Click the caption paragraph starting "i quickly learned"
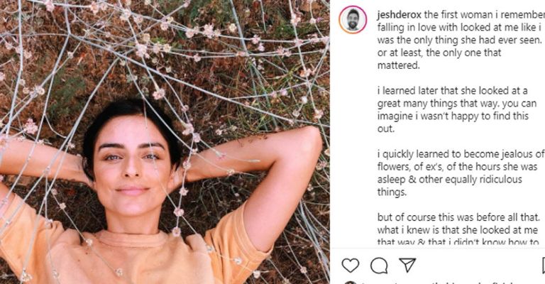 click(x=461, y=173)
